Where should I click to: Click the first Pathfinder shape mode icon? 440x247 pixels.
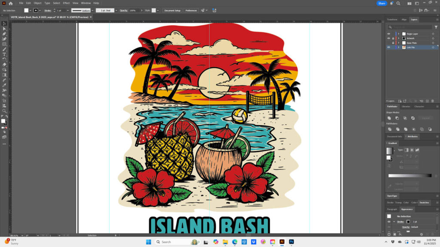pyautogui.click(x=389, y=118)
